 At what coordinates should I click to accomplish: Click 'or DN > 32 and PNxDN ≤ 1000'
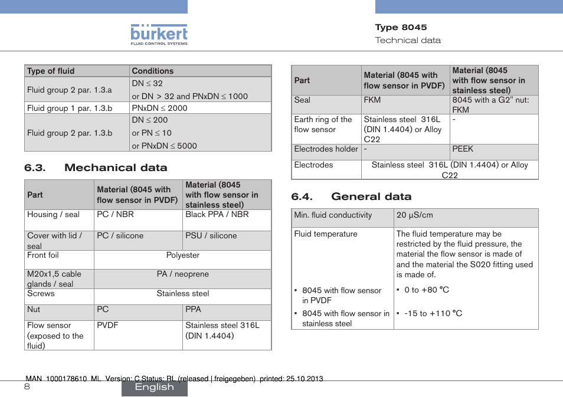(189, 96)
